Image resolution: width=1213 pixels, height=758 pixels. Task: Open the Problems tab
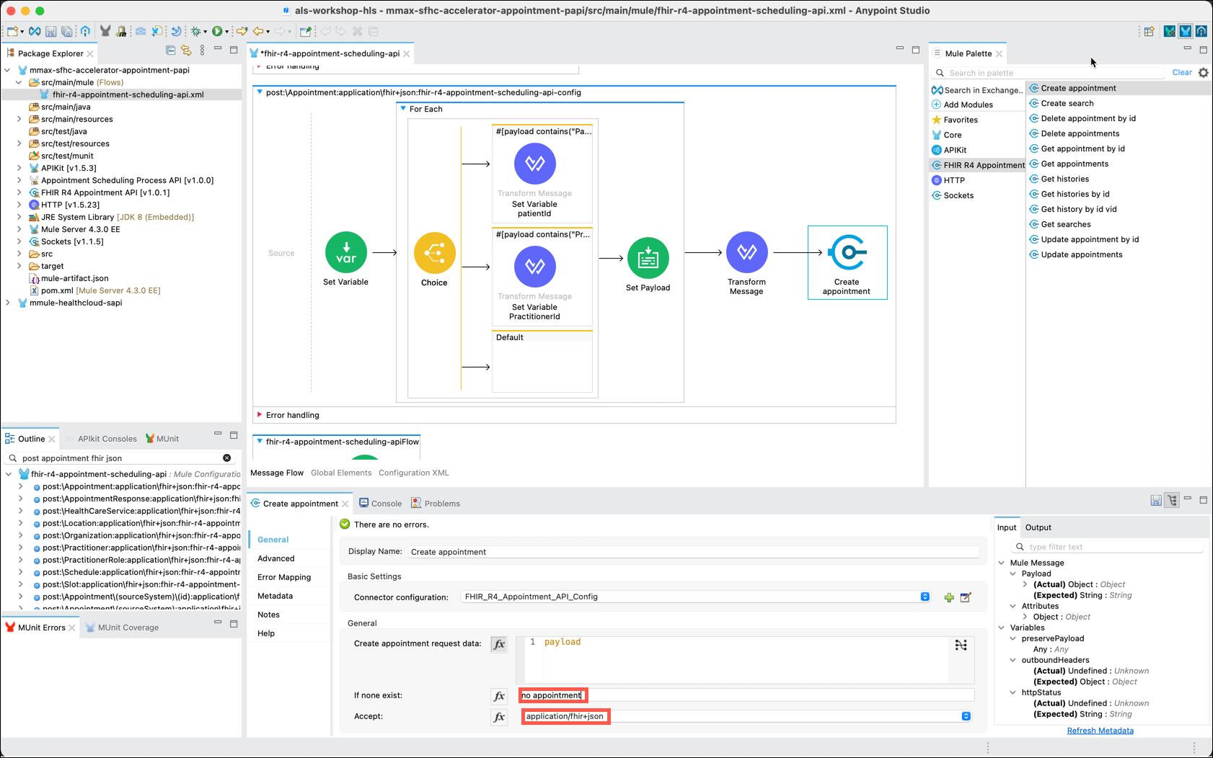point(436,503)
